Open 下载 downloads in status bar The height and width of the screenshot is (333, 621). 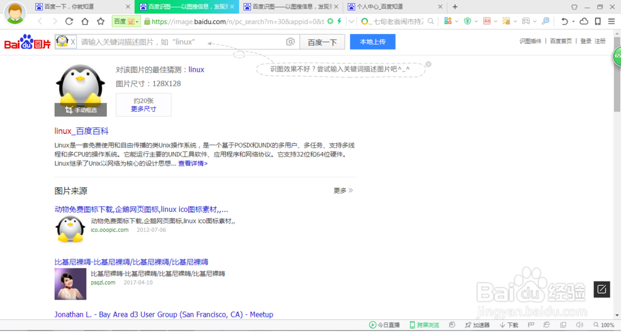coord(509,325)
